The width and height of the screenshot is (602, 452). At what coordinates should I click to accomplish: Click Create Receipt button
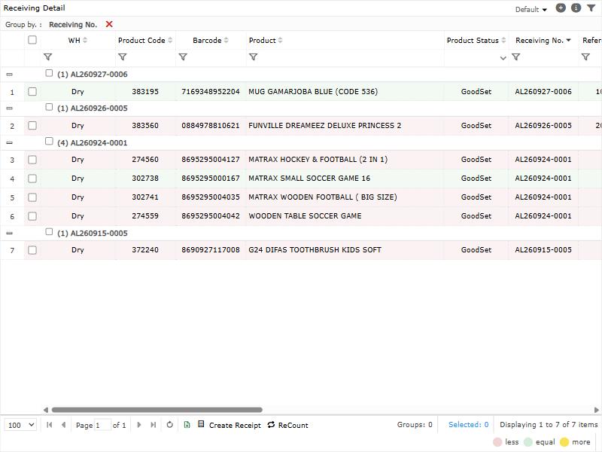(x=230, y=425)
